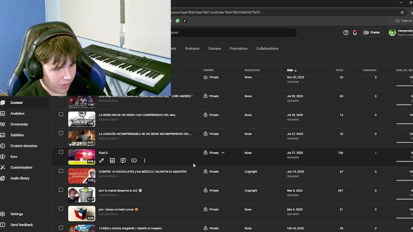Open the Todos los bookmarks folder

pos(404,21)
